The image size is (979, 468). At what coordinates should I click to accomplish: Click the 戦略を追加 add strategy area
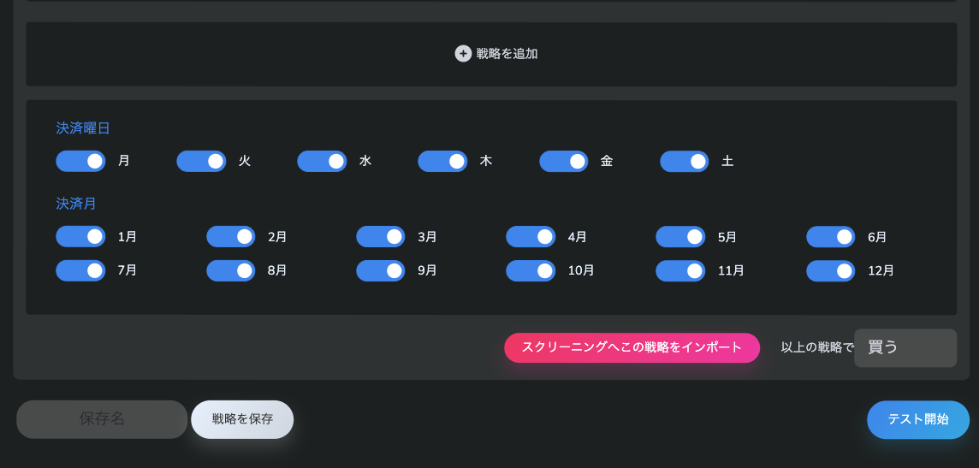tap(491, 54)
